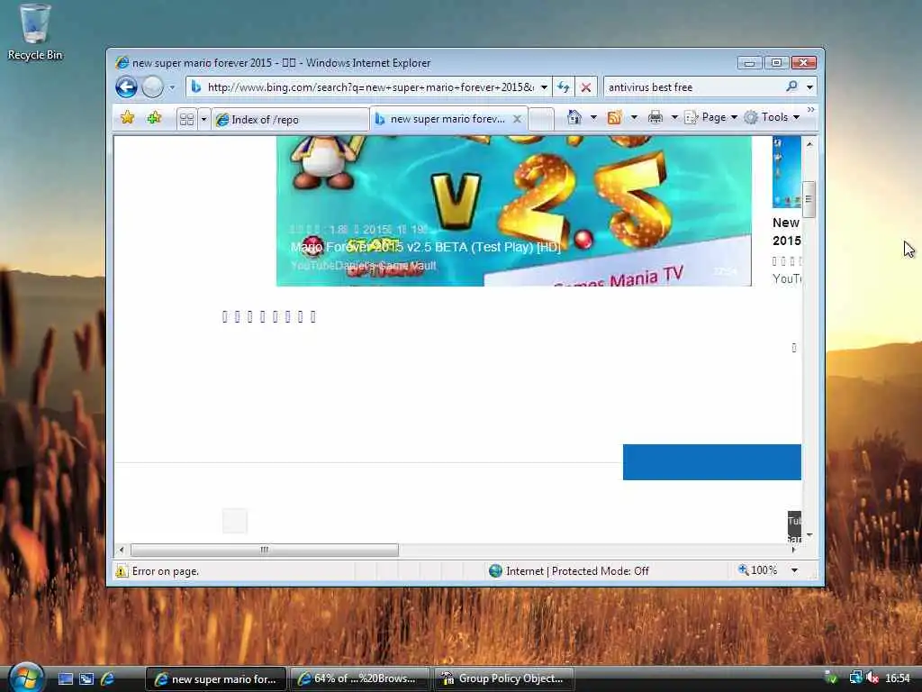The image size is (922, 692).
Task: Open the search provider dropdown arrow
Action: [x=809, y=87]
